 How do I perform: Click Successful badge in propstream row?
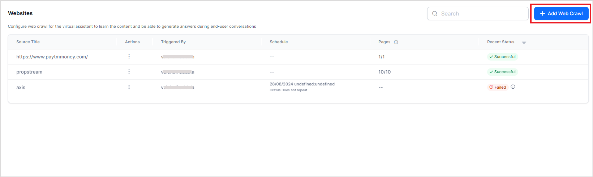[502, 72]
